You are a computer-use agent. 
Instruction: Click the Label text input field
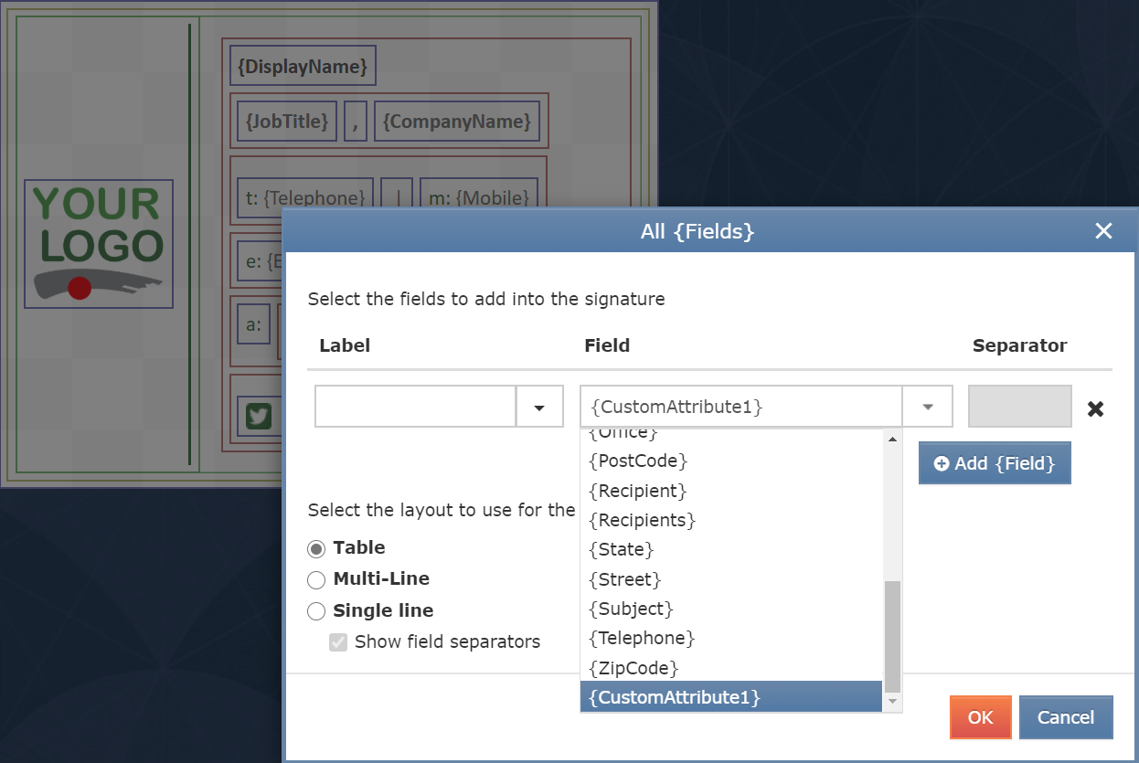[x=416, y=407]
